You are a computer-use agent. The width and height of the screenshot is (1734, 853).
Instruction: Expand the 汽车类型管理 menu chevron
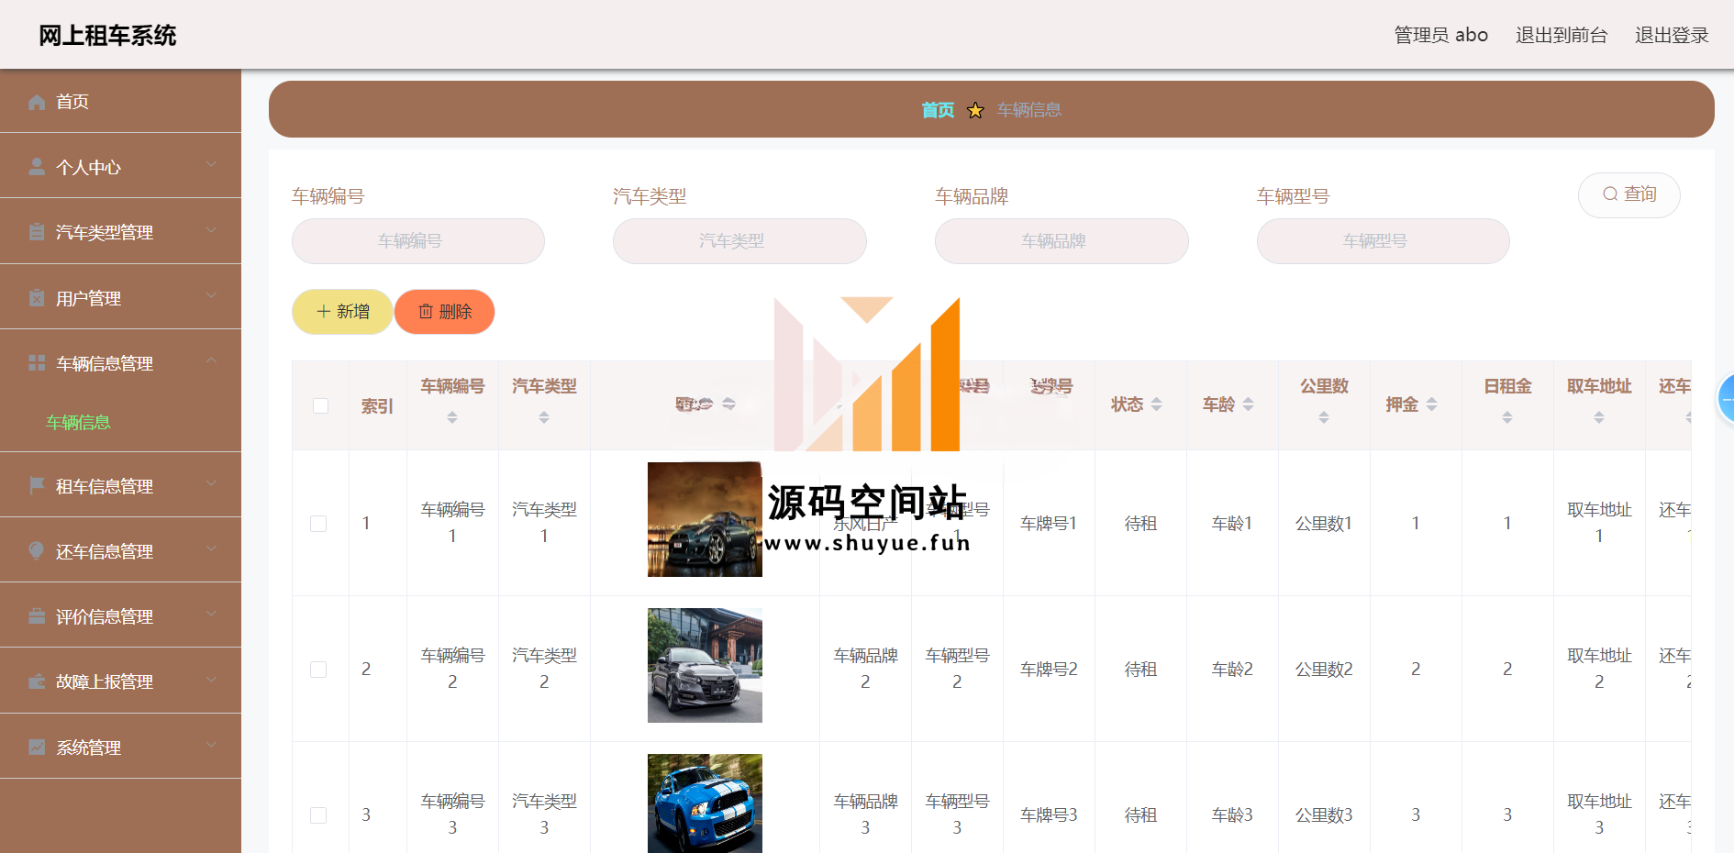point(212,230)
